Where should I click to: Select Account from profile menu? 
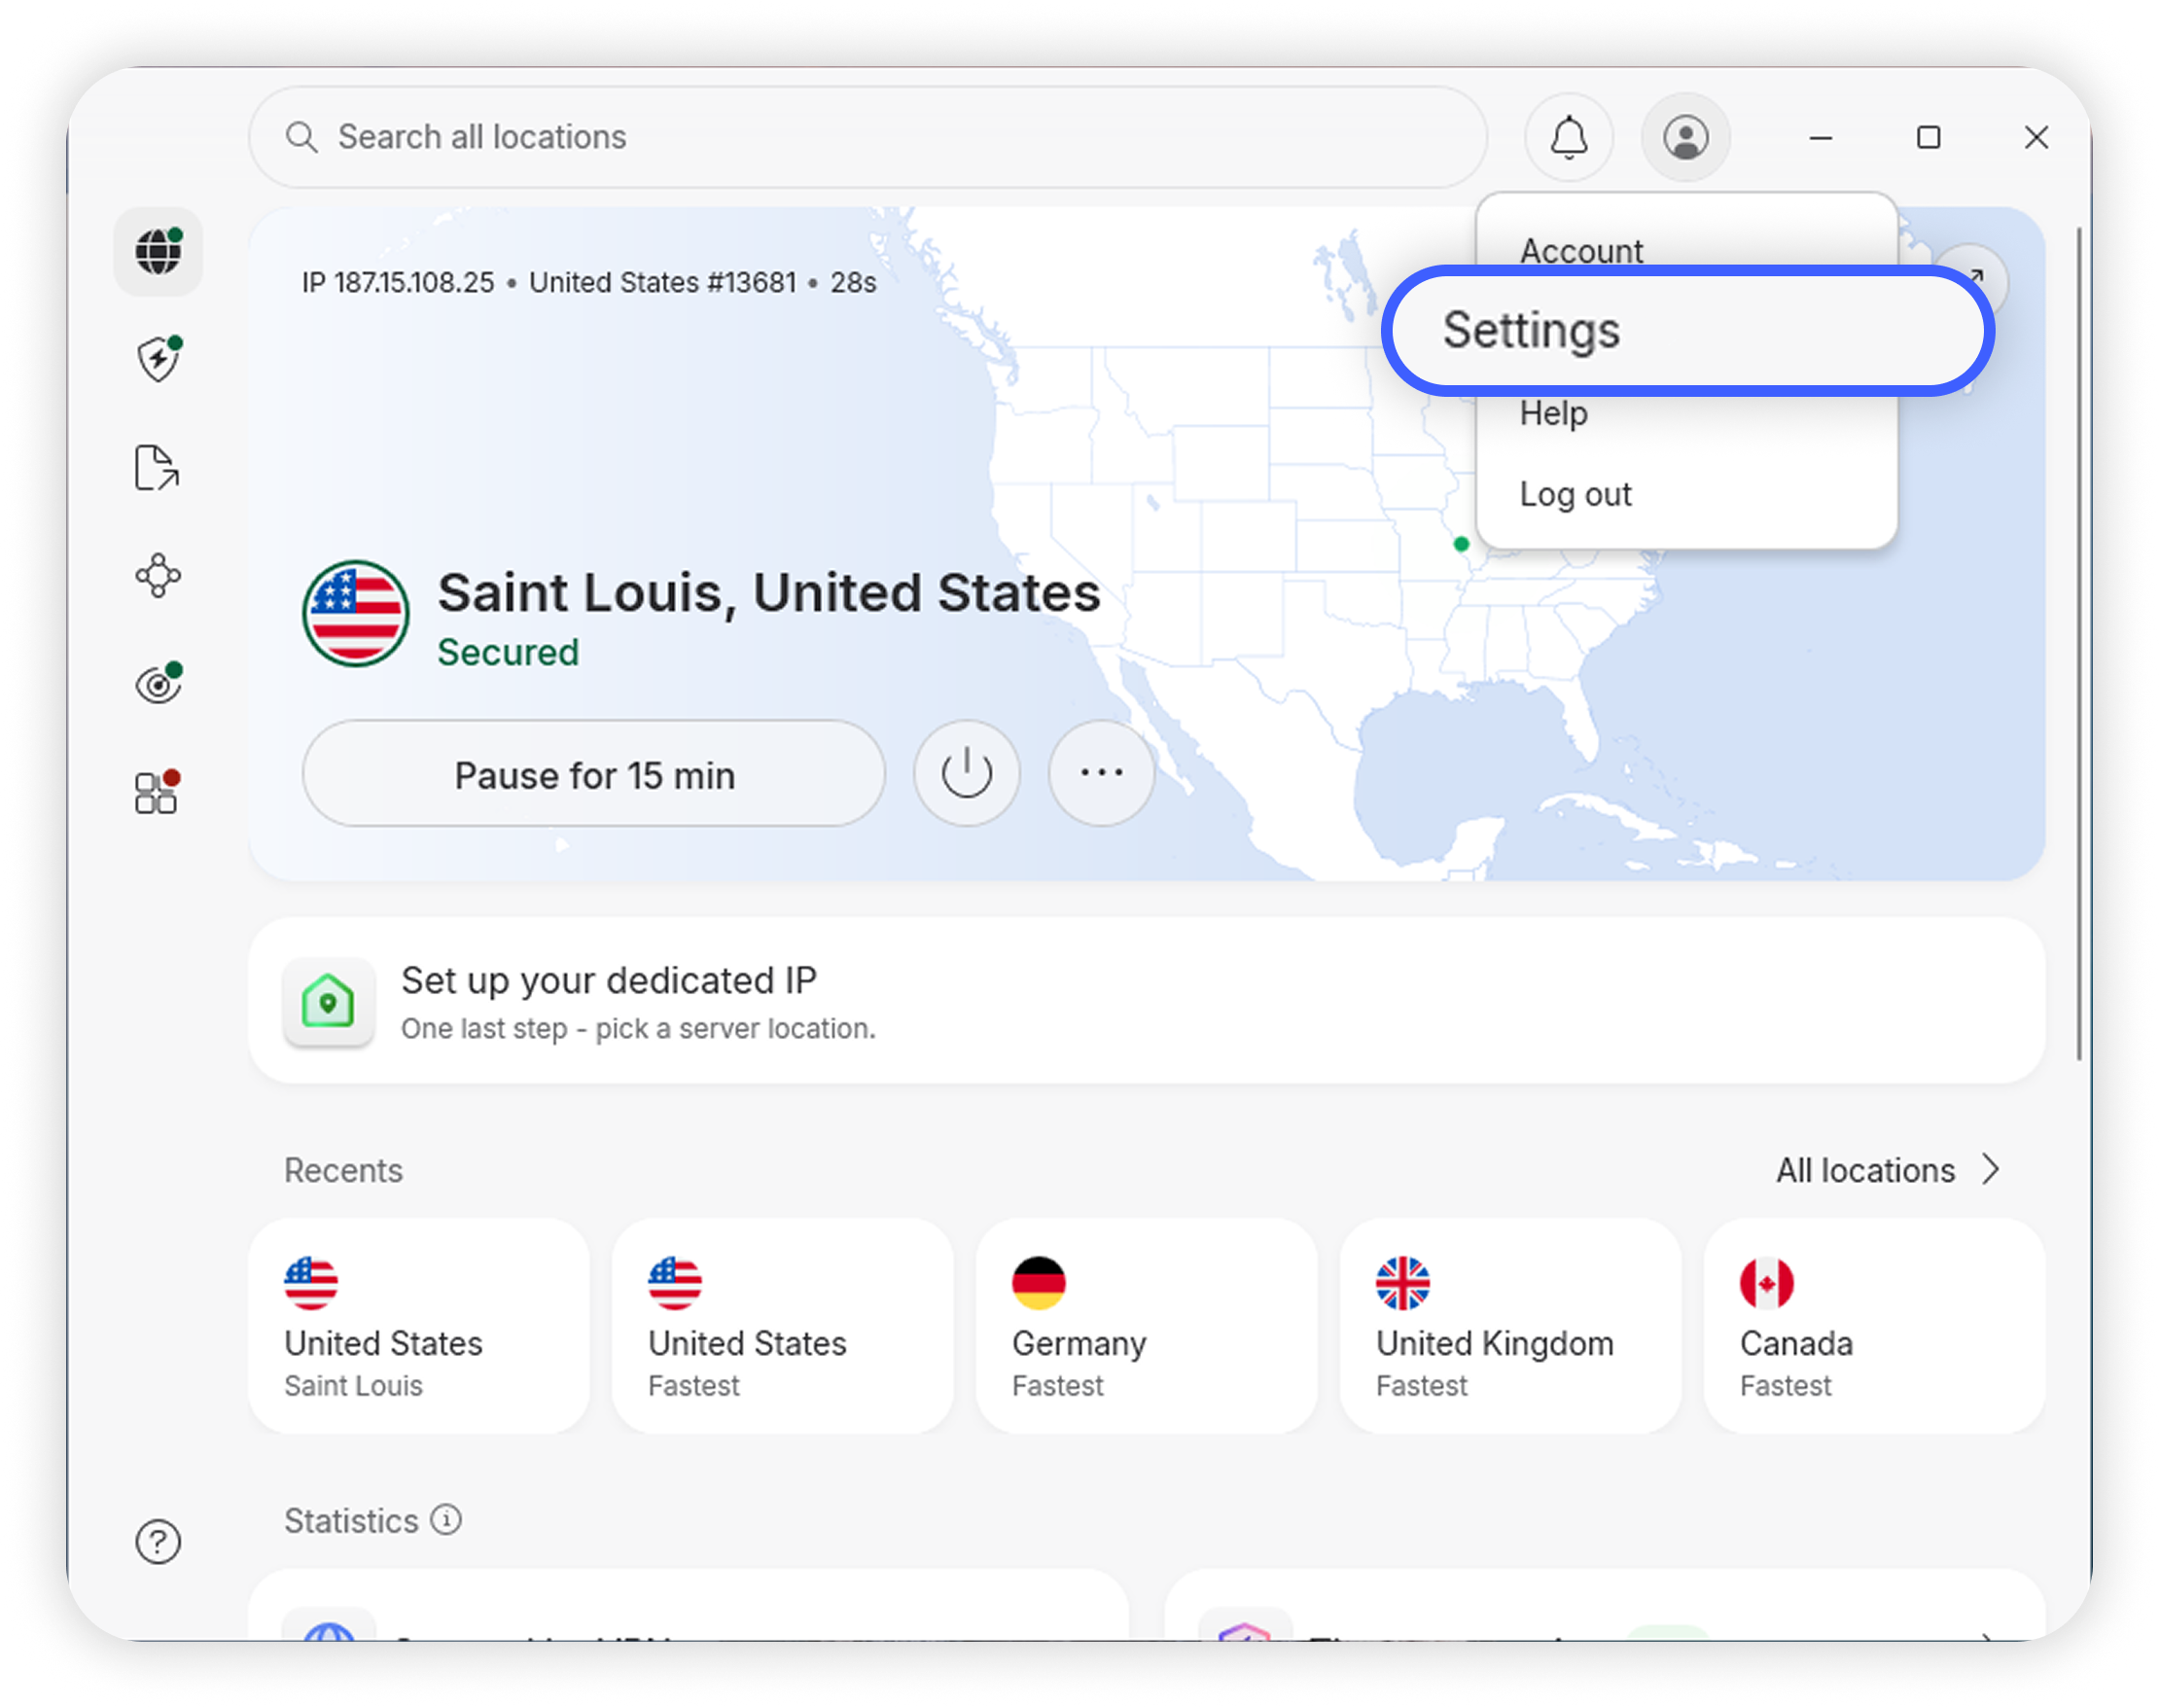[1581, 250]
